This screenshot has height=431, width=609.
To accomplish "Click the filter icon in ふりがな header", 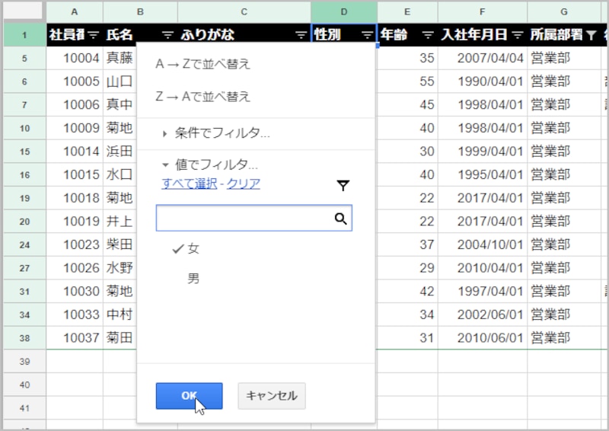I will (x=301, y=34).
